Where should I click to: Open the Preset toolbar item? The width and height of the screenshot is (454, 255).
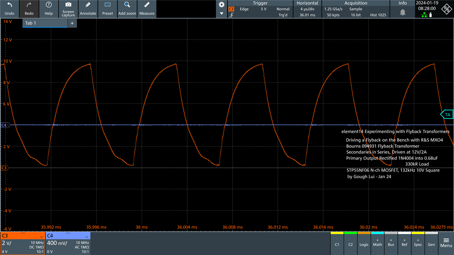pos(107,9)
